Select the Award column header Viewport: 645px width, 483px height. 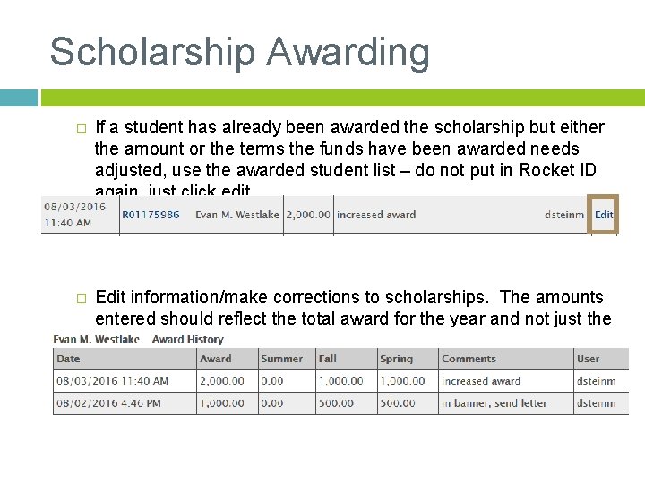pyautogui.click(x=215, y=359)
